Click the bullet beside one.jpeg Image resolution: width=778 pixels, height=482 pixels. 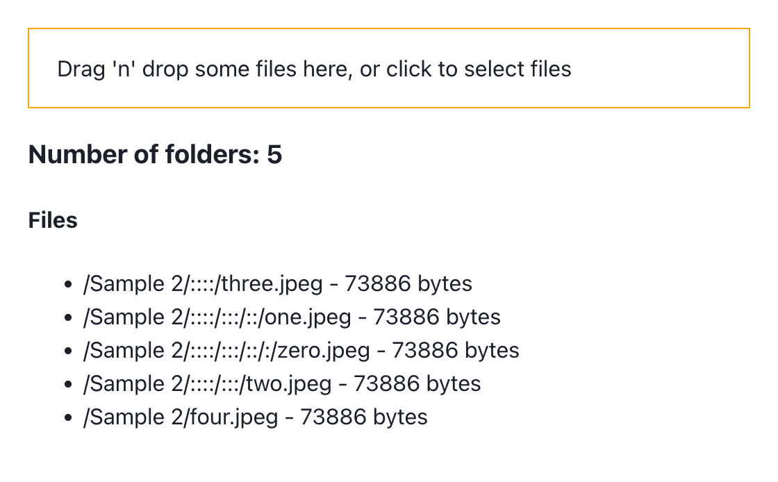click(x=69, y=318)
